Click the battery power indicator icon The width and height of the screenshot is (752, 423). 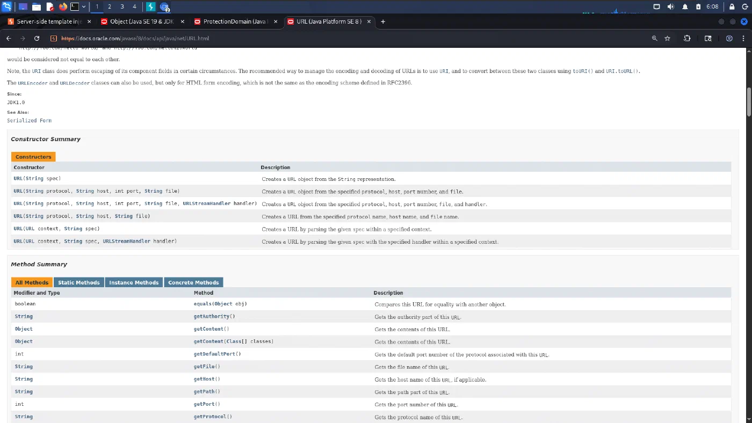698,6
